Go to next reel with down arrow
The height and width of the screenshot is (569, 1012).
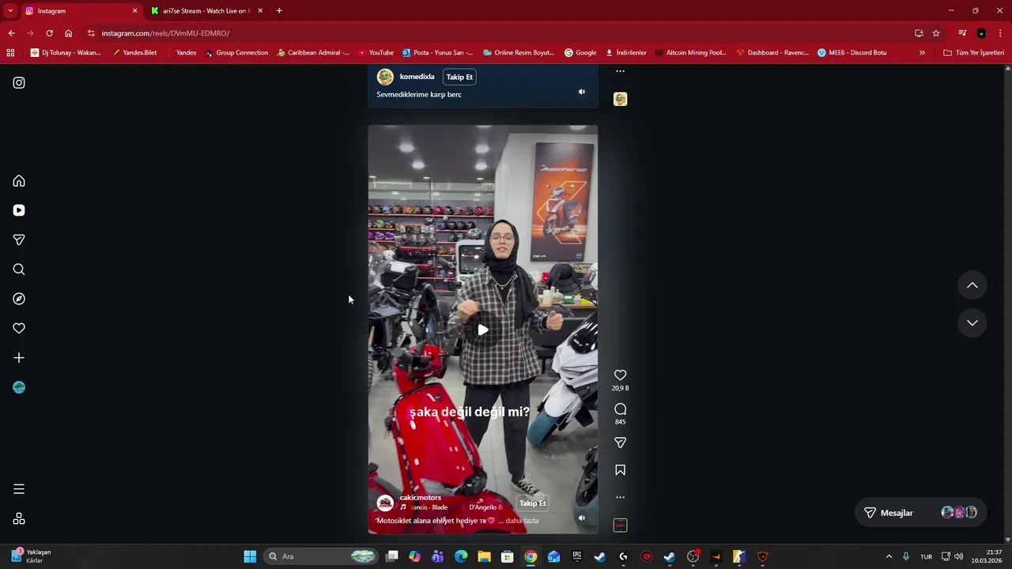[x=972, y=322]
